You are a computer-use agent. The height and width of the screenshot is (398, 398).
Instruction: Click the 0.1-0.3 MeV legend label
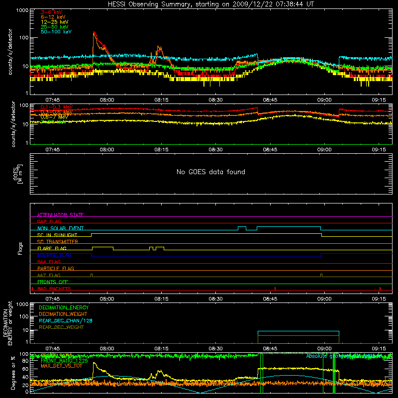pyautogui.click(x=56, y=107)
